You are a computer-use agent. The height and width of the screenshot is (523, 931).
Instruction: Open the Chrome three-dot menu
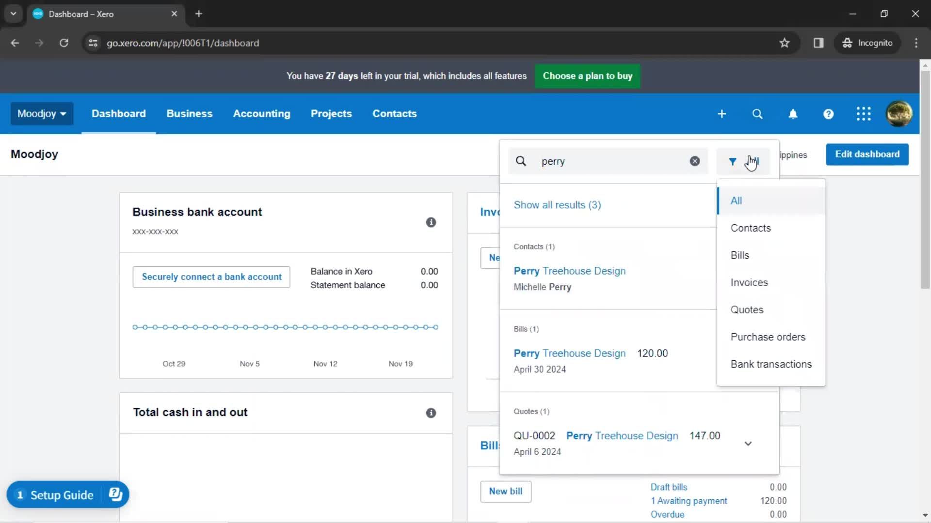click(x=916, y=43)
